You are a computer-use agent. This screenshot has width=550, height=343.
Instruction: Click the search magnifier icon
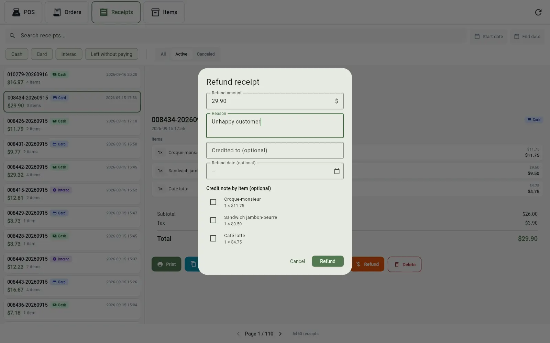pos(12,36)
